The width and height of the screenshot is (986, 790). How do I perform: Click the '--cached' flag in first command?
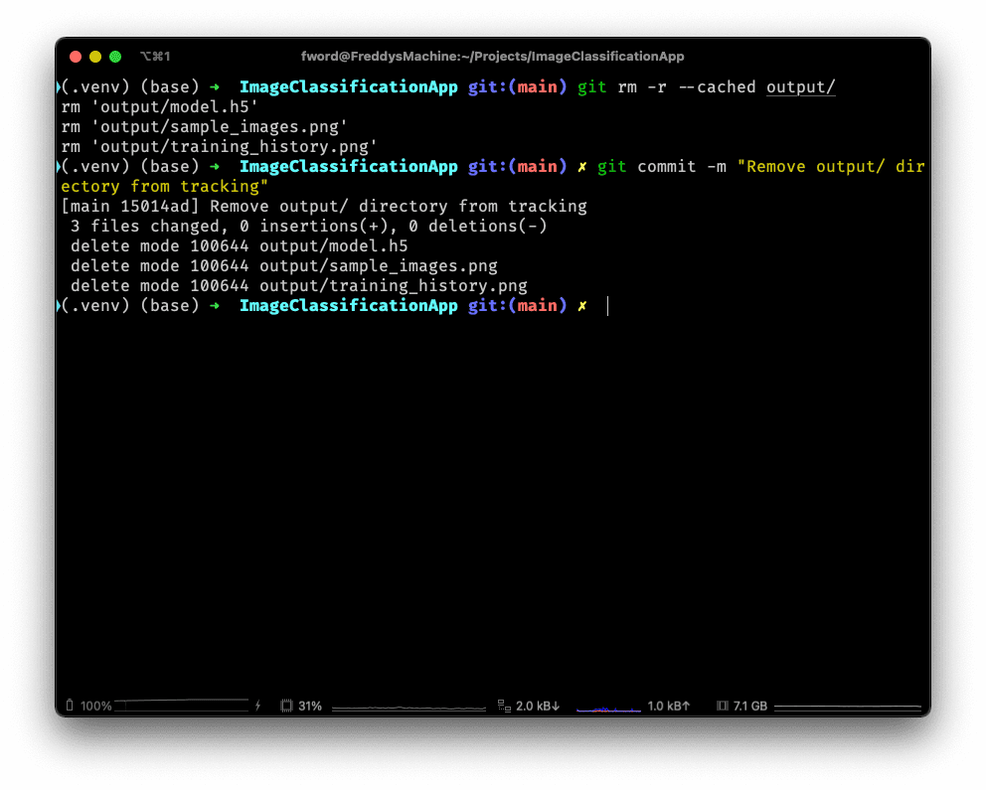point(717,86)
